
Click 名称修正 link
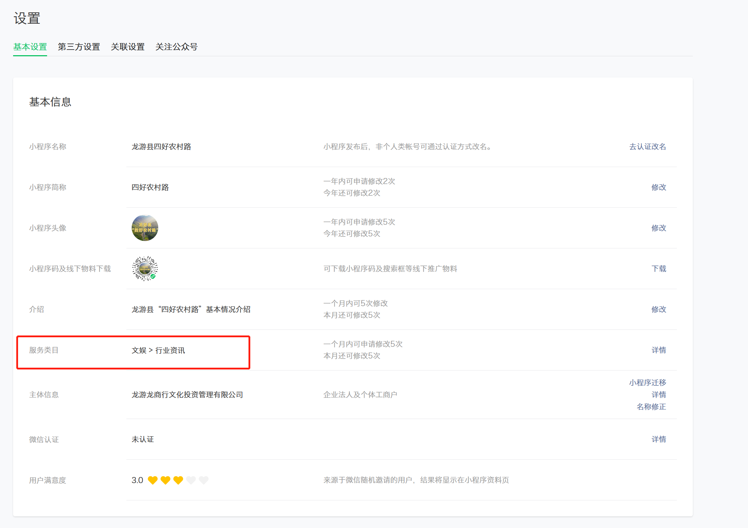651,407
